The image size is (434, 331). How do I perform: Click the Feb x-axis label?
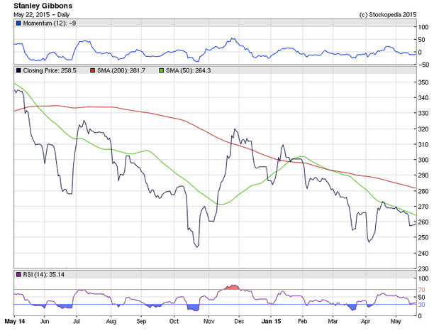coord(303,321)
